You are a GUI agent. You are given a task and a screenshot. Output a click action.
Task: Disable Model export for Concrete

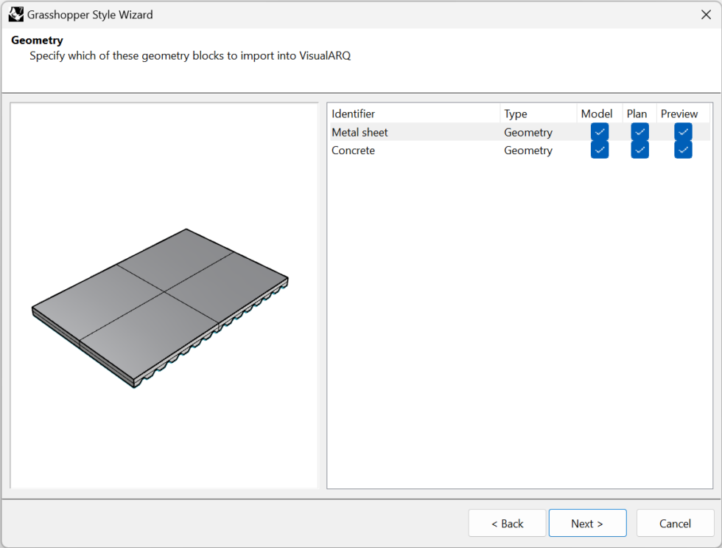click(599, 150)
